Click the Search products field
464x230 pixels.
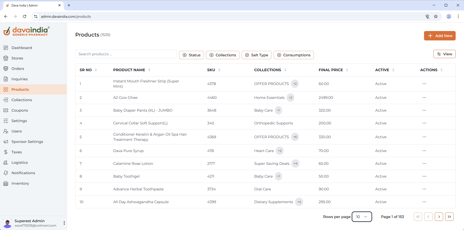(x=126, y=54)
